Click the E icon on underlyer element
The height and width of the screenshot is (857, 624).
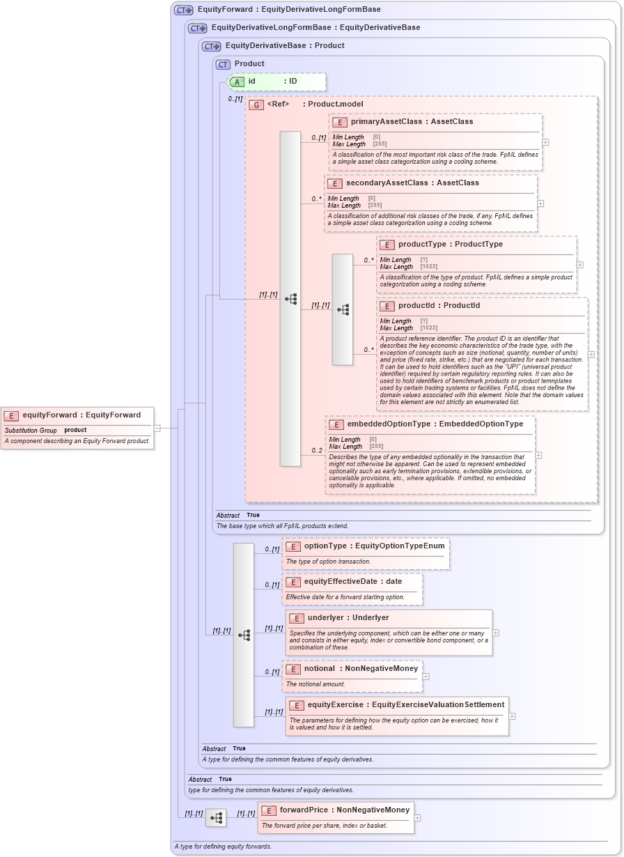click(x=296, y=618)
